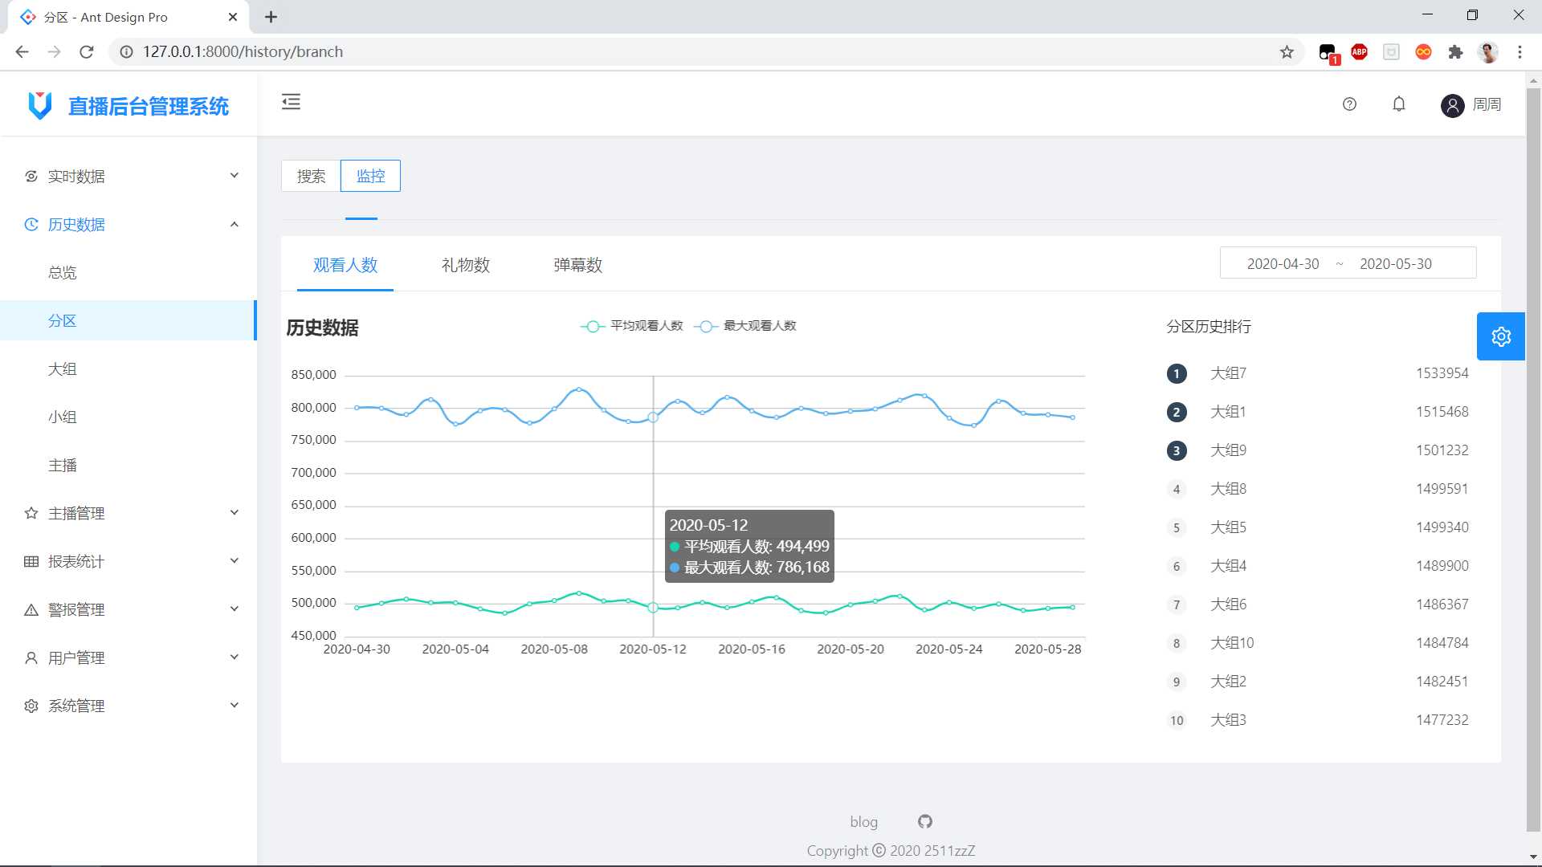Click the 实时数据 menu icon
The height and width of the screenshot is (867, 1542).
coord(31,176)
